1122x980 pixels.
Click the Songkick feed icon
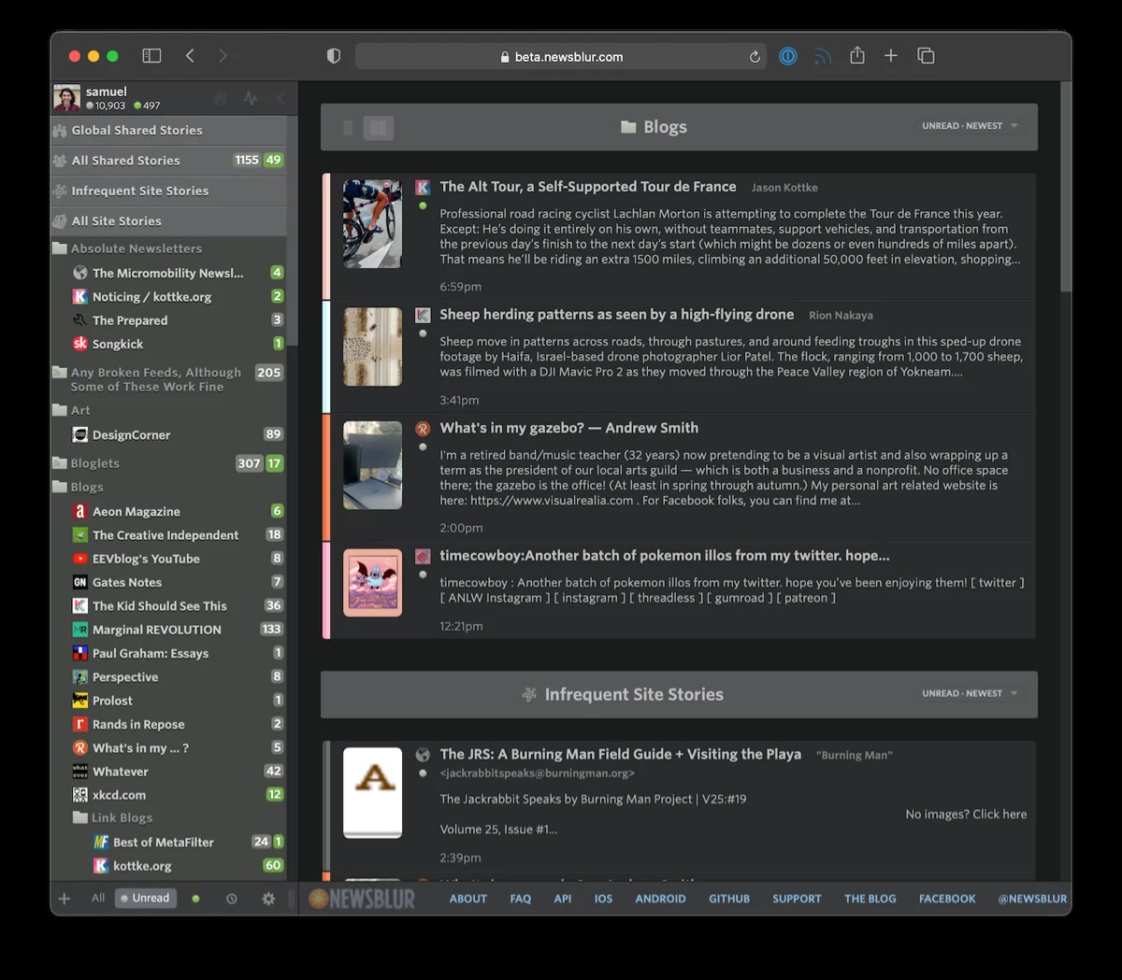coord(80,344)
